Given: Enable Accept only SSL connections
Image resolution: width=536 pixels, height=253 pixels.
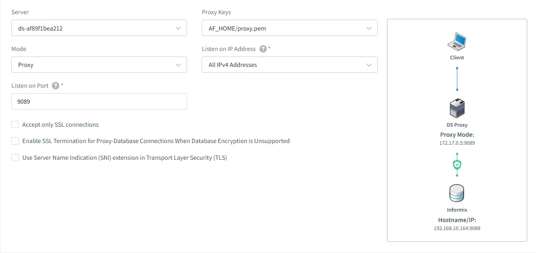Looking at the screenshot, I should click(x=15, y=124).
